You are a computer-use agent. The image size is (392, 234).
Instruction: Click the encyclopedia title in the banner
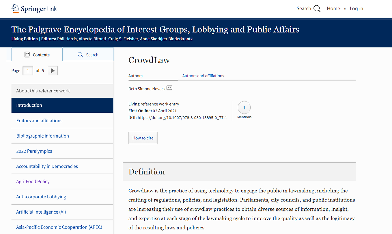[x=155, y=29]
